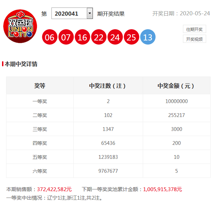This screenshot has width=215, height=202.
Task: Click sixth prize count 9767677
Action: tap(108, 171)
